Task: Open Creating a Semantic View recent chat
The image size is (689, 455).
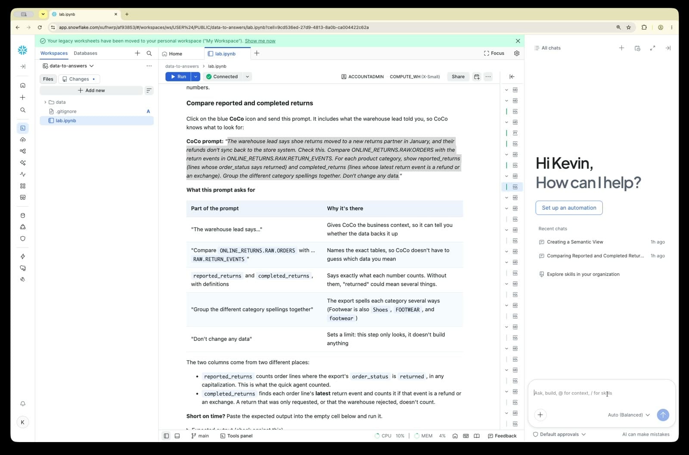Action: [x=602, y=242]
